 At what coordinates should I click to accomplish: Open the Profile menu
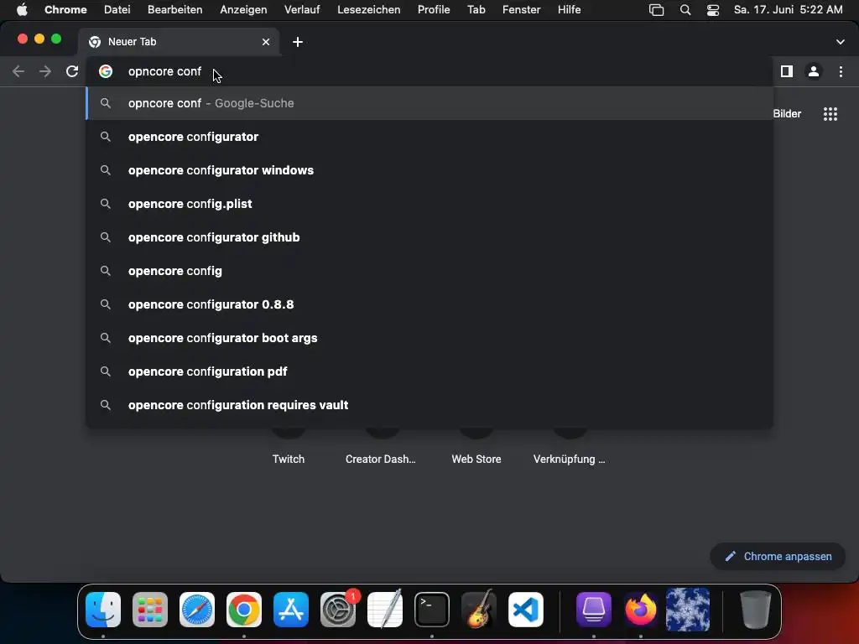[434, 9]
